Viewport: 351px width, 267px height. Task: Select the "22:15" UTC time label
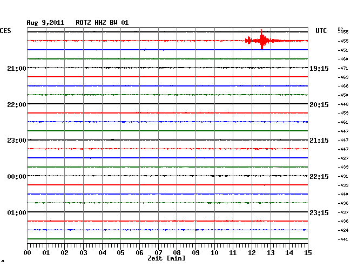click(x=319, y=177)
